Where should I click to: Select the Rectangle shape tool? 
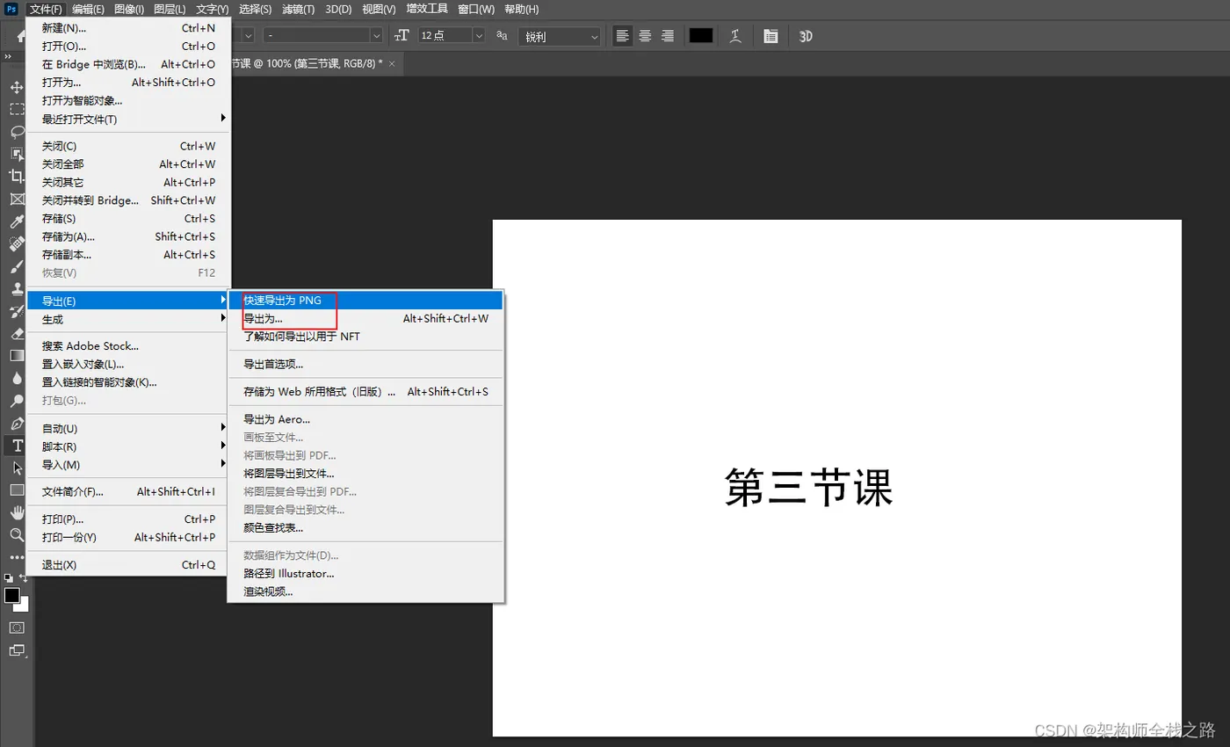pyautogui.click(x=17, y=490)
